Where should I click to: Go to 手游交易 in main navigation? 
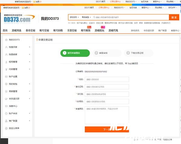72,31
